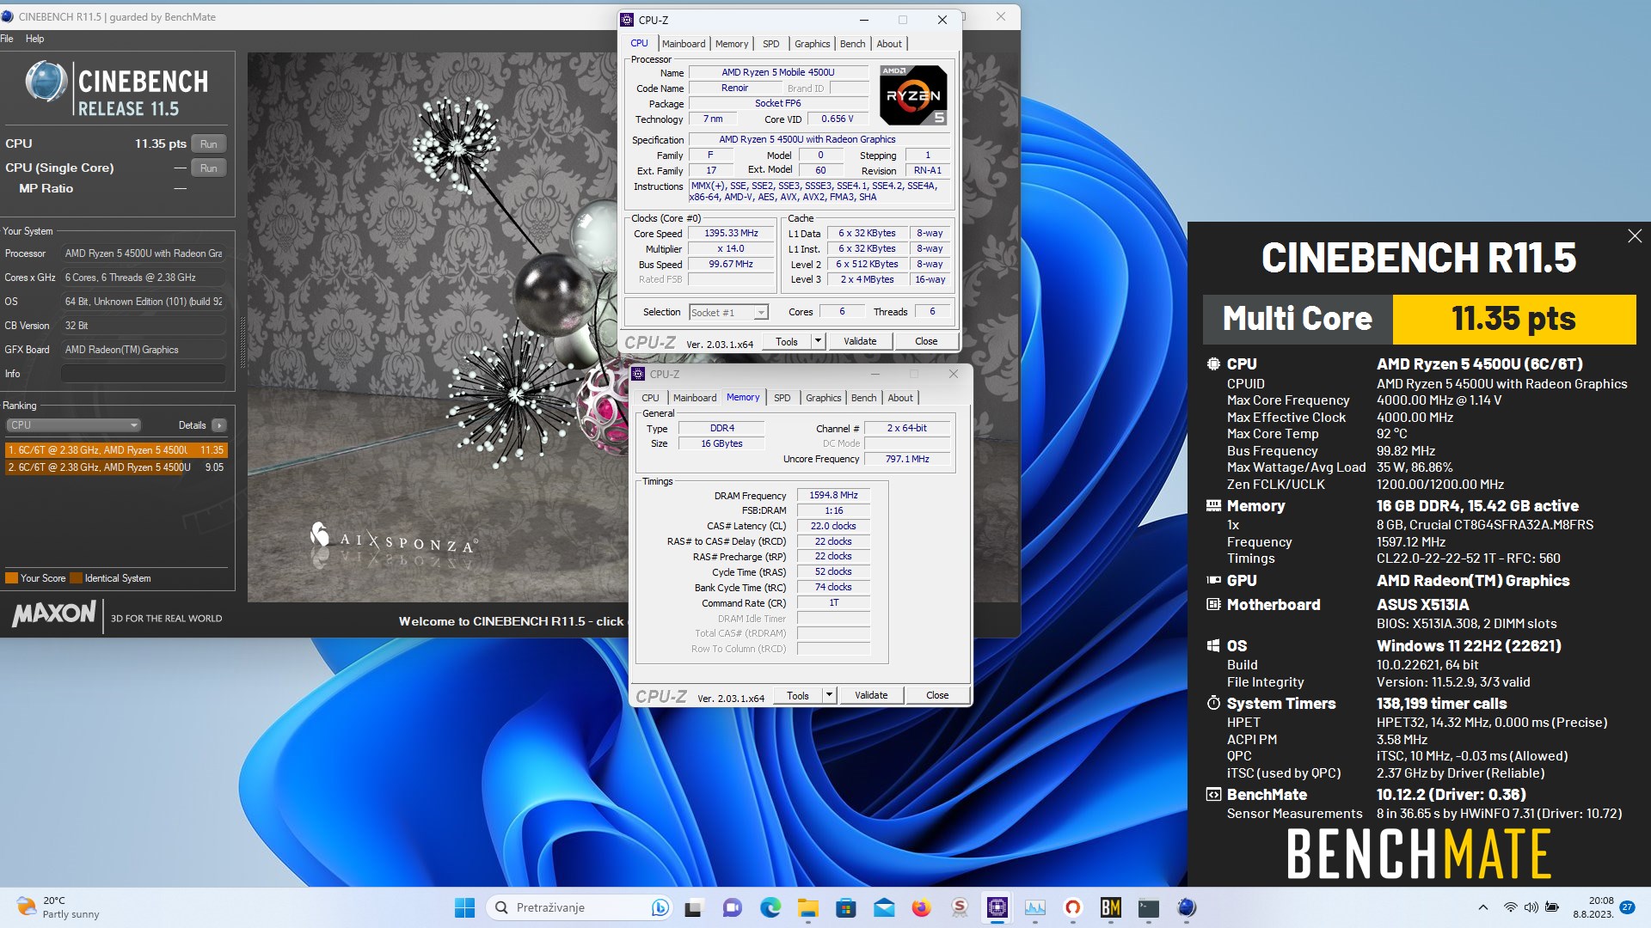Click the Ryzen 5 logo in CPU-Z
The width and height of the screenshot is (1651, 928).
coord(914,95)
